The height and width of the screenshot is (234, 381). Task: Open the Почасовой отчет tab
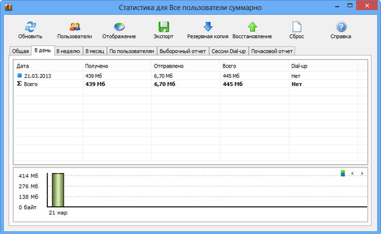coord(272,51)
